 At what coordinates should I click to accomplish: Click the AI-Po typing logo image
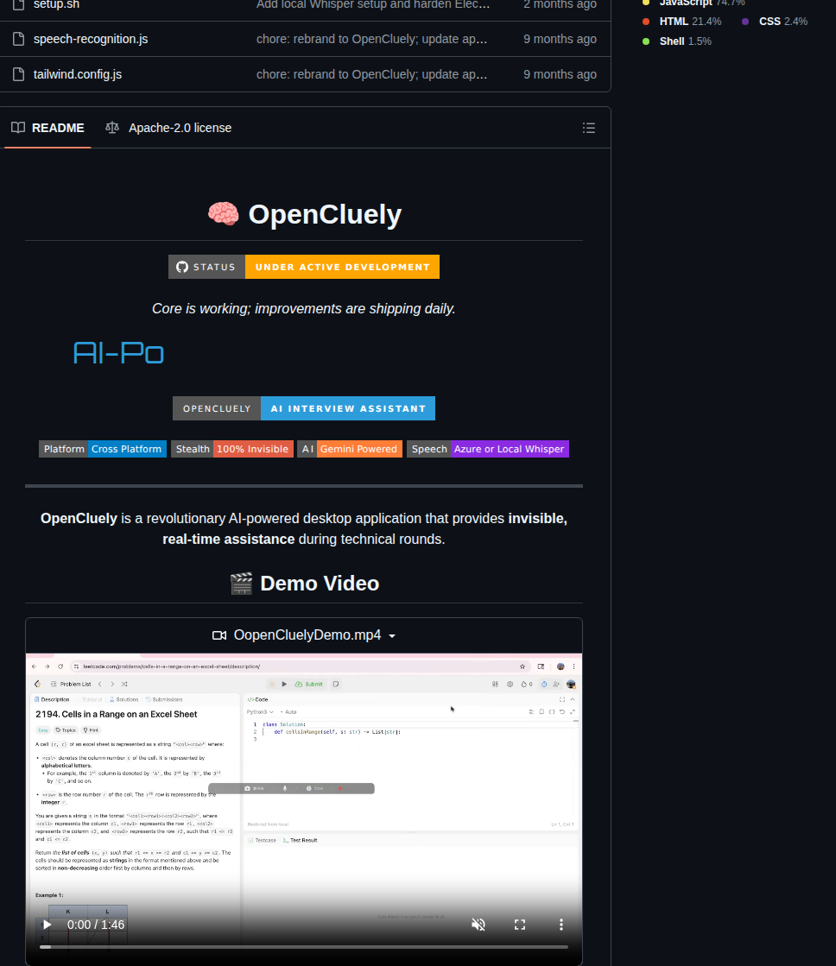tap(118, 353)
